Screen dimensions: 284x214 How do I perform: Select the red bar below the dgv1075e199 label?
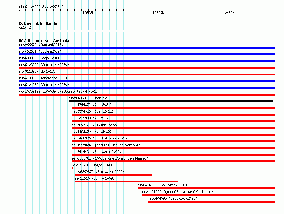[x=147, y=95]
